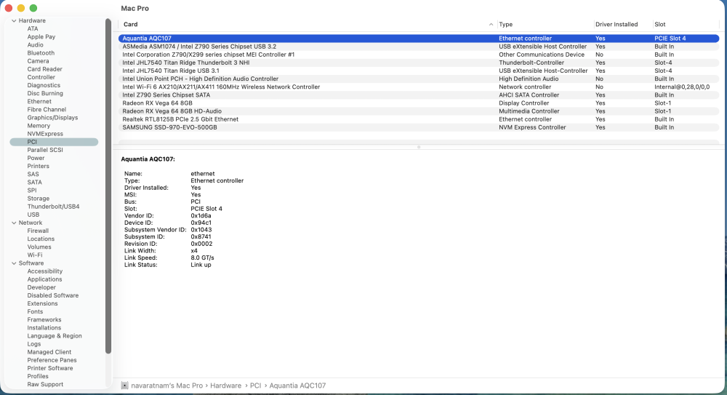Click the Card column sort arrow
The width and height of the screenshot is (727, 395).
tap(491, 24)
